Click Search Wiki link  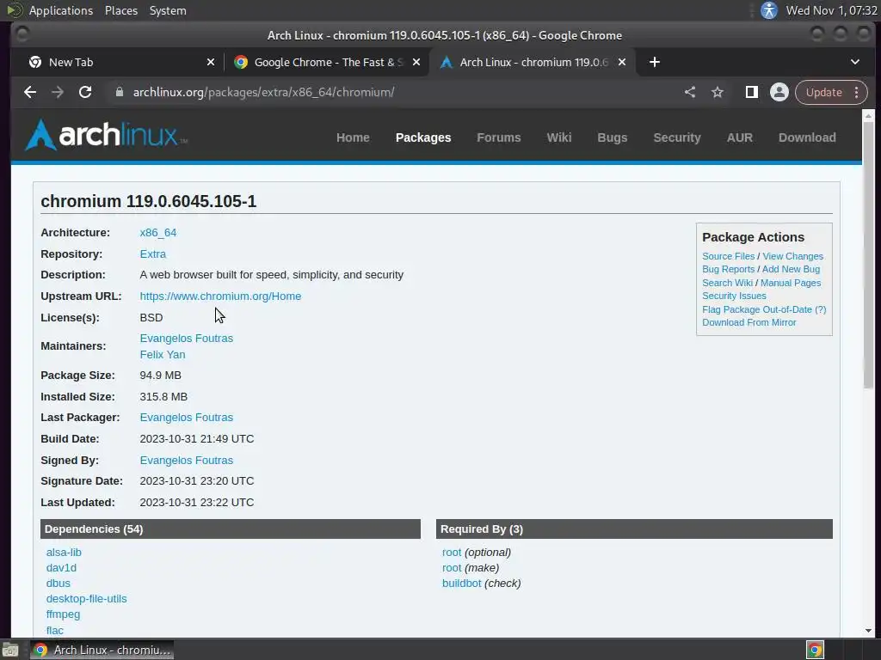[727, 283]
